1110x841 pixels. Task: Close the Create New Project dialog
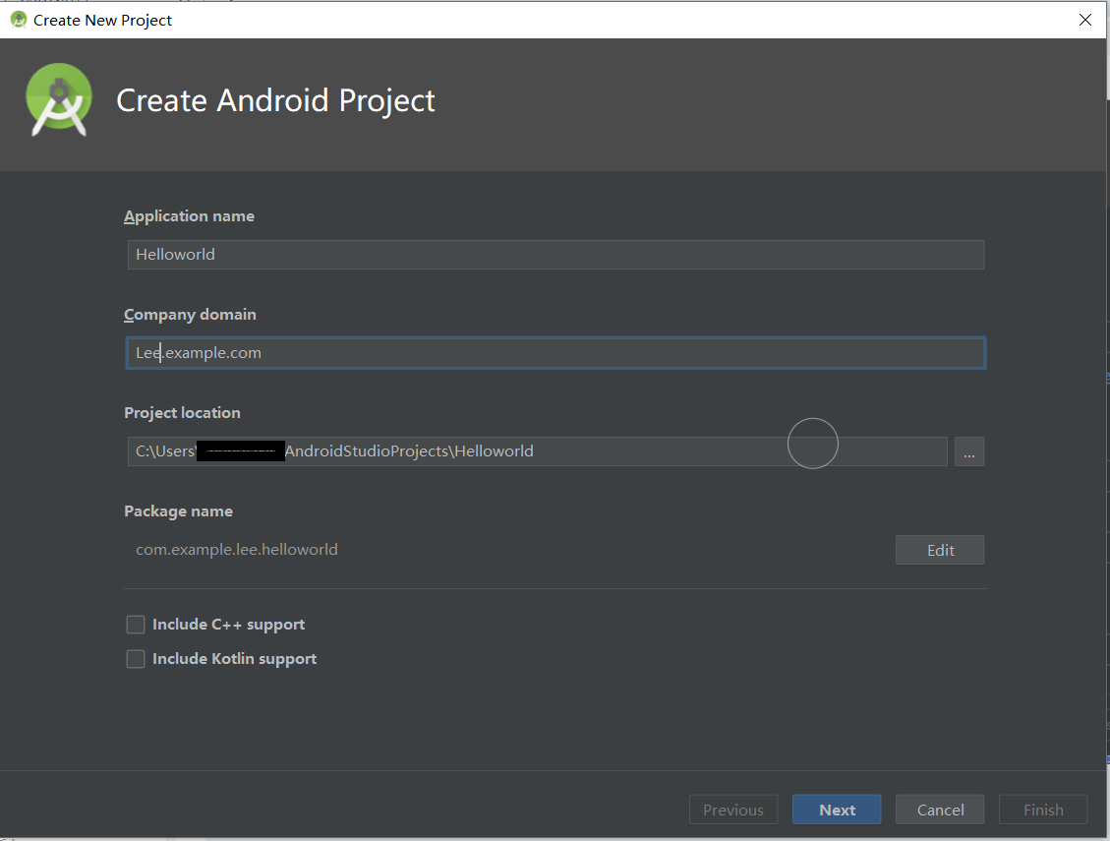click(1085, 20)
